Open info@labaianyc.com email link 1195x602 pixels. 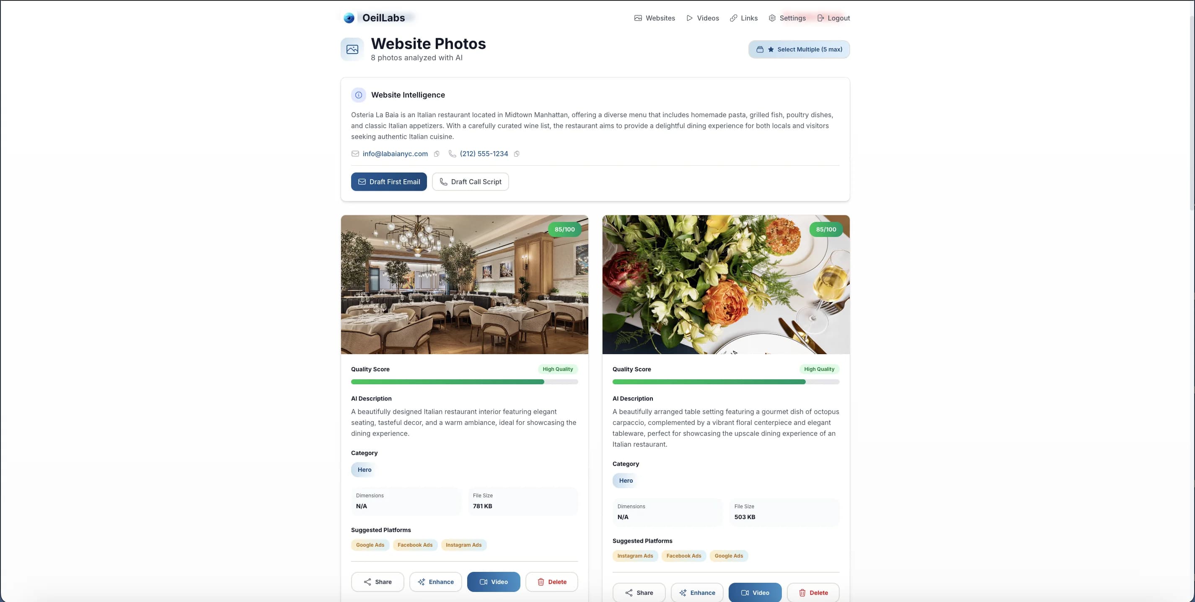[x=395, y=154]
